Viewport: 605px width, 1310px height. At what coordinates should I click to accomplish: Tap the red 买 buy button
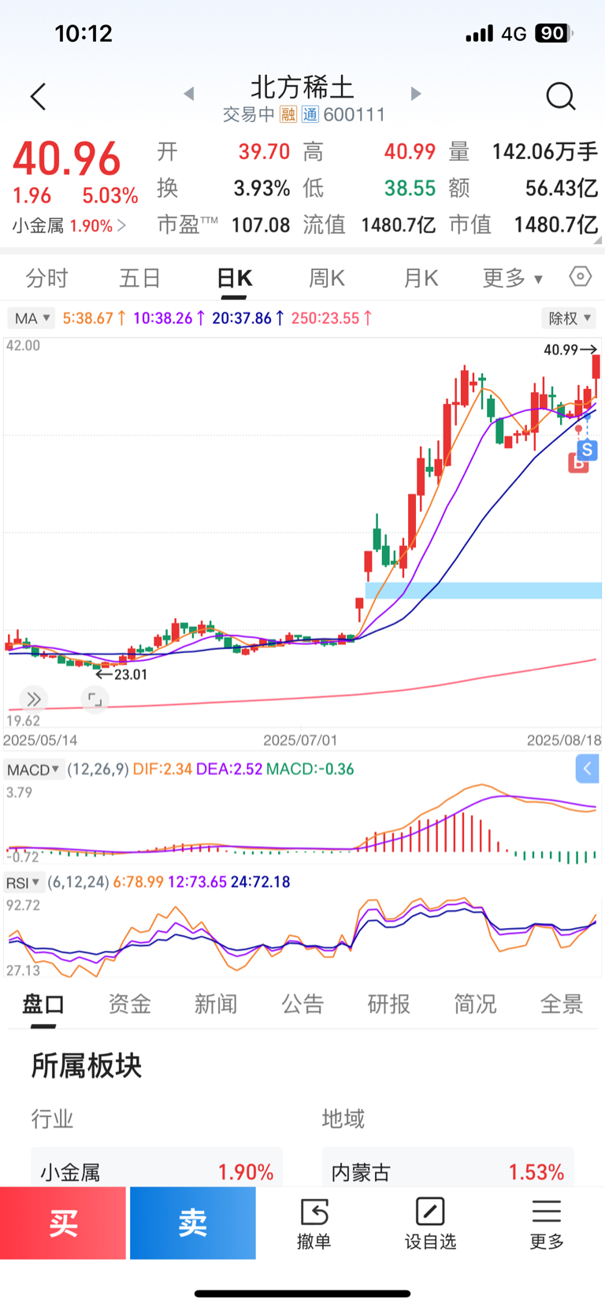tap(63, 1223)
